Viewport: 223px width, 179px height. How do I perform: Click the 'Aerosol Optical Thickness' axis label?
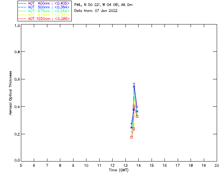10,93
